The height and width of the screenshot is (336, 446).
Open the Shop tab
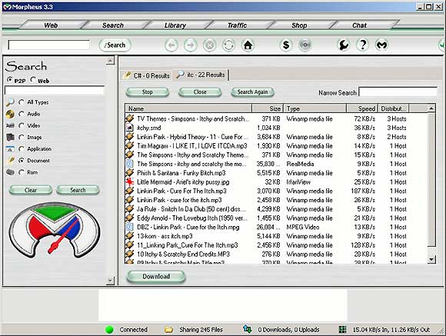(299, 25)
